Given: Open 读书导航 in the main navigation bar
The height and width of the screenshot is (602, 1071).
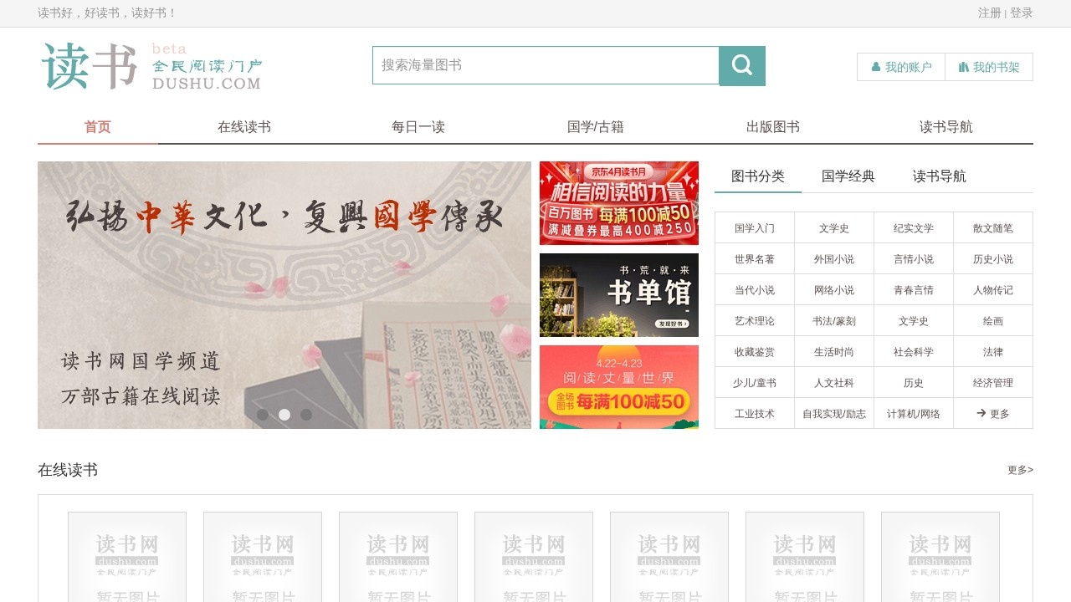Looking at the screenshot, I should [x=946, y=127].
